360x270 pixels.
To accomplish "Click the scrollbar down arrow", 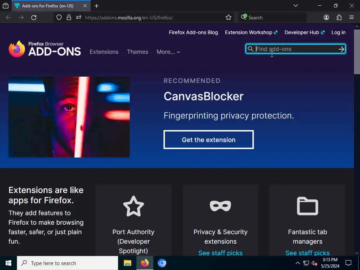I will [357, 253].
